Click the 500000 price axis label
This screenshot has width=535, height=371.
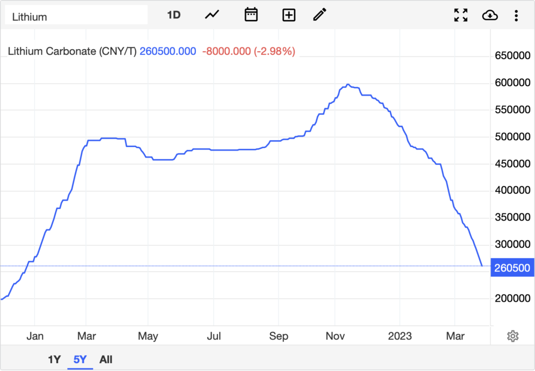point(513,137)
